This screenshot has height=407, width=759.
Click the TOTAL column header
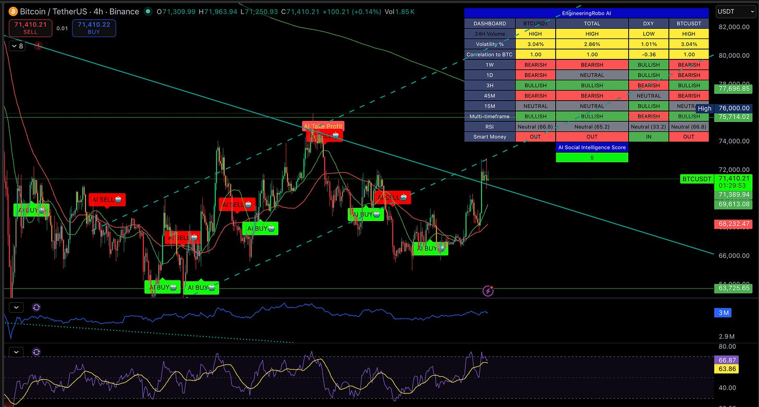coord(592,23)
